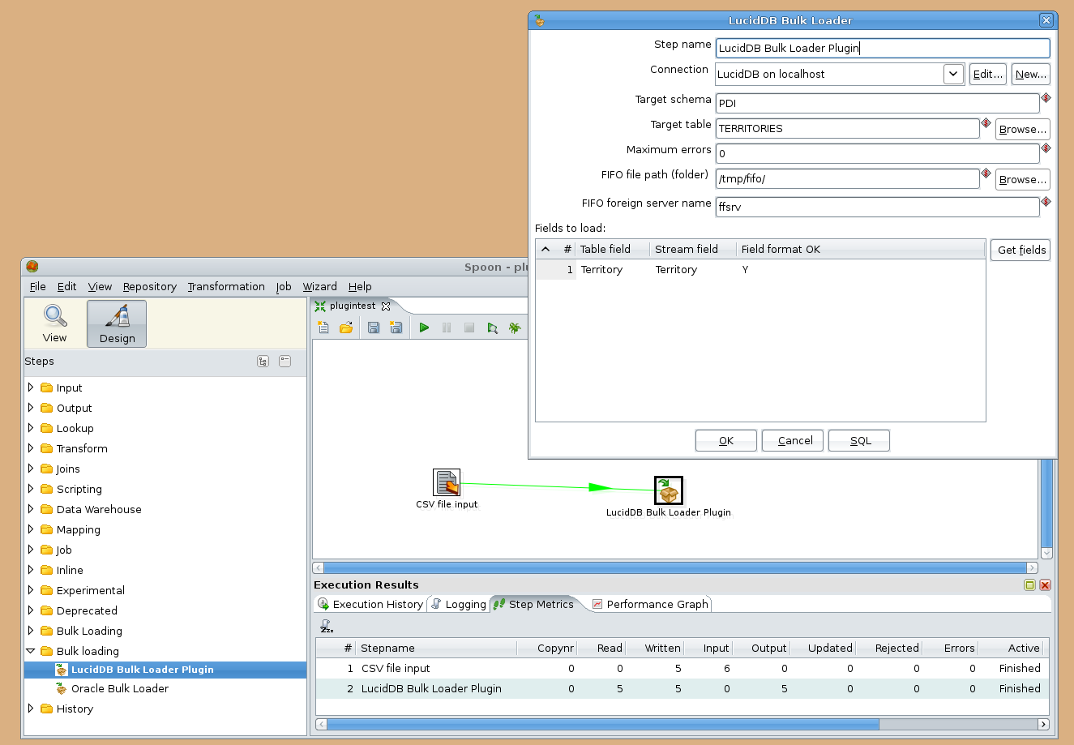
Task: Click the Step Metrics table horizontal scrollbar
Action: (x=682, y=724)
